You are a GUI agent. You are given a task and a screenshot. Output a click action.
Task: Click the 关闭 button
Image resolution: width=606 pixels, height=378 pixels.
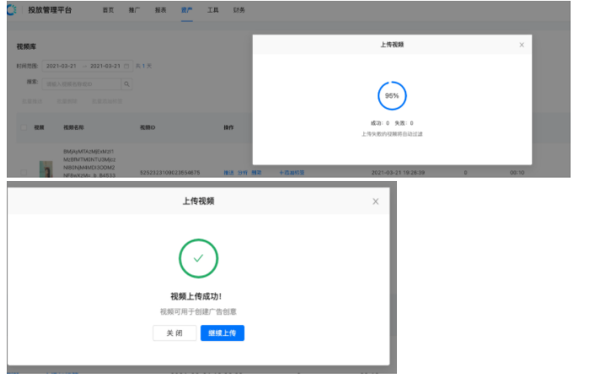(x=174, y=333)
